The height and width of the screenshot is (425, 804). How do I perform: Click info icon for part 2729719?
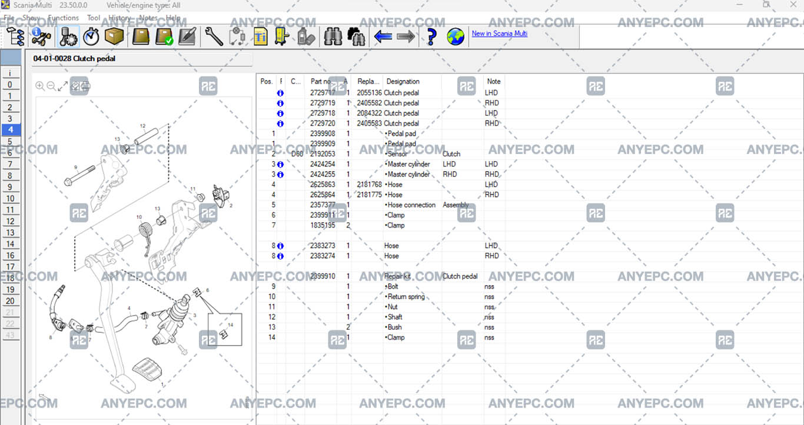(280, 103)
